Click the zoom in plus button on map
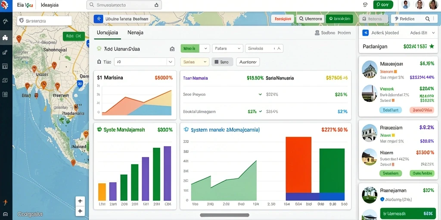441x220 pixels. click(80, 201)
